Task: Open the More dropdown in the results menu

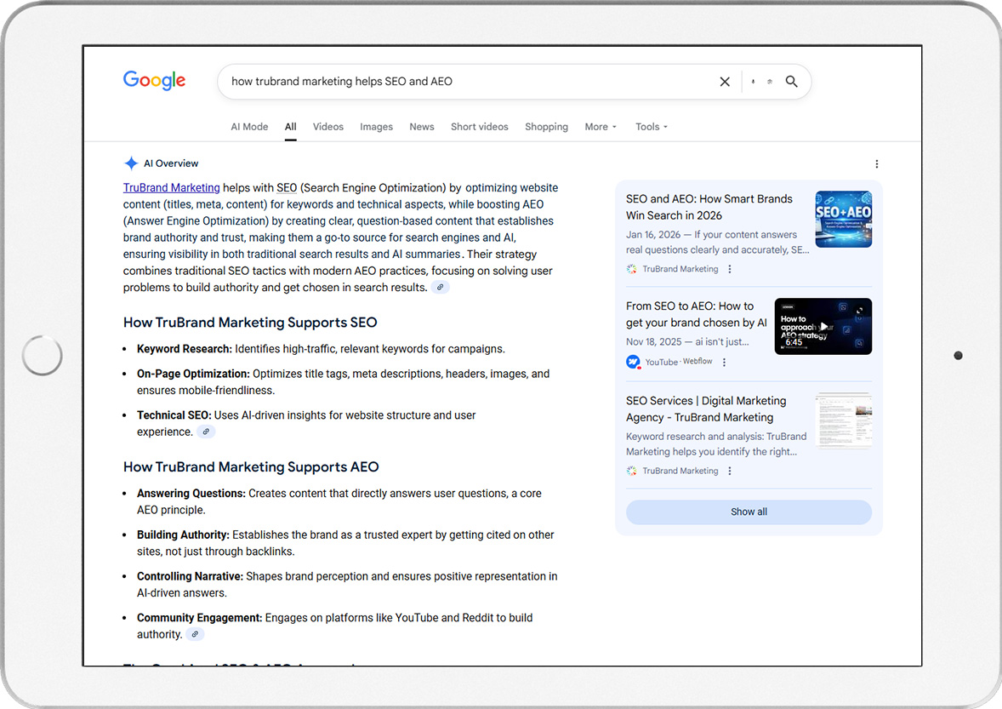Action: click(601, 126)
